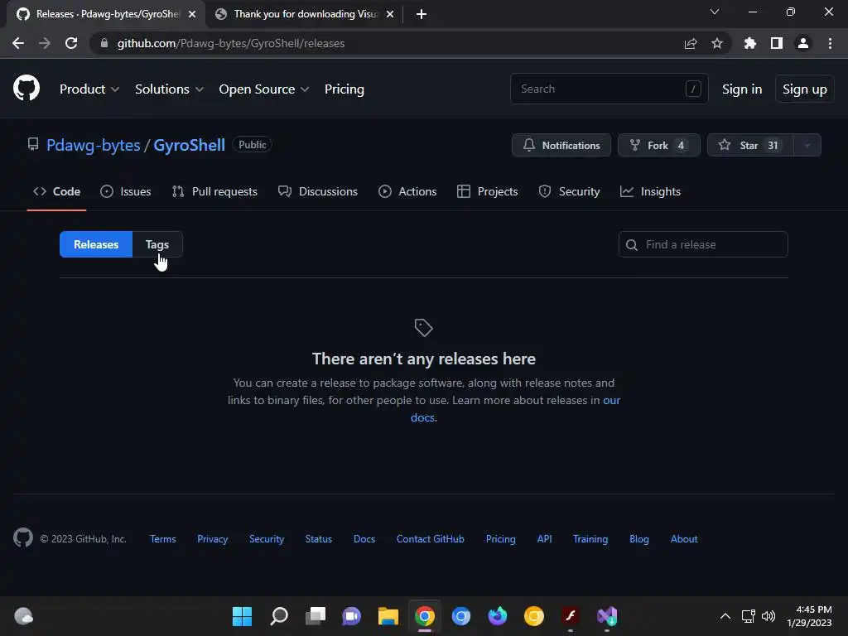848x636 pixels.
Task: Expand the Open Source dropdown menu
Action: (264, 89)
